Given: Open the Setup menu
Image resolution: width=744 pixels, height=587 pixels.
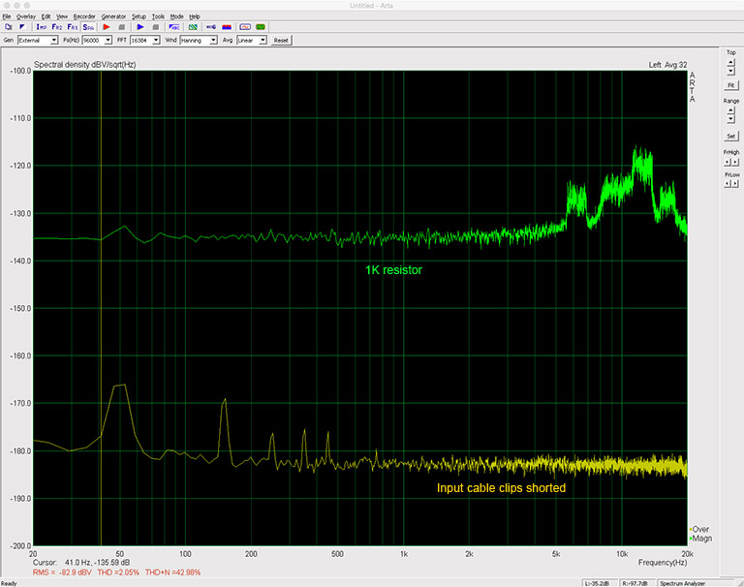Looking at the screenshot, I should (x=139, y=16).
